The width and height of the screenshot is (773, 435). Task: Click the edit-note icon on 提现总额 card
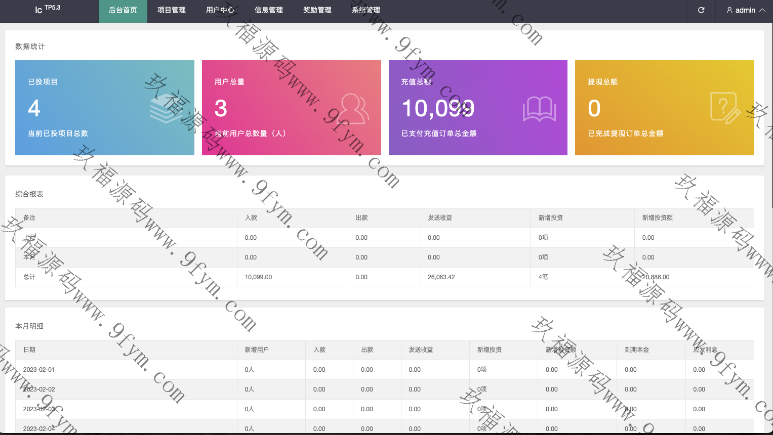(725, 108)
